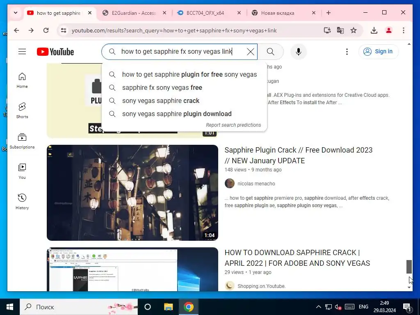
Task: Choose suggestion 'how to get sapphire plugin for free sony vegas'
Action: coord(184,75)
